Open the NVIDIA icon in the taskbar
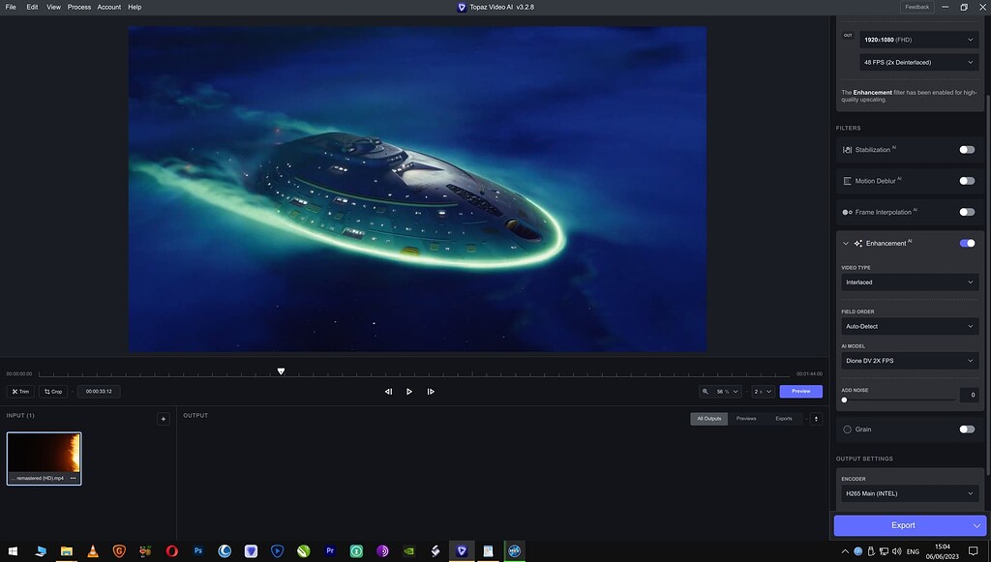Screen dimensions: 991x562 (409, 551)
